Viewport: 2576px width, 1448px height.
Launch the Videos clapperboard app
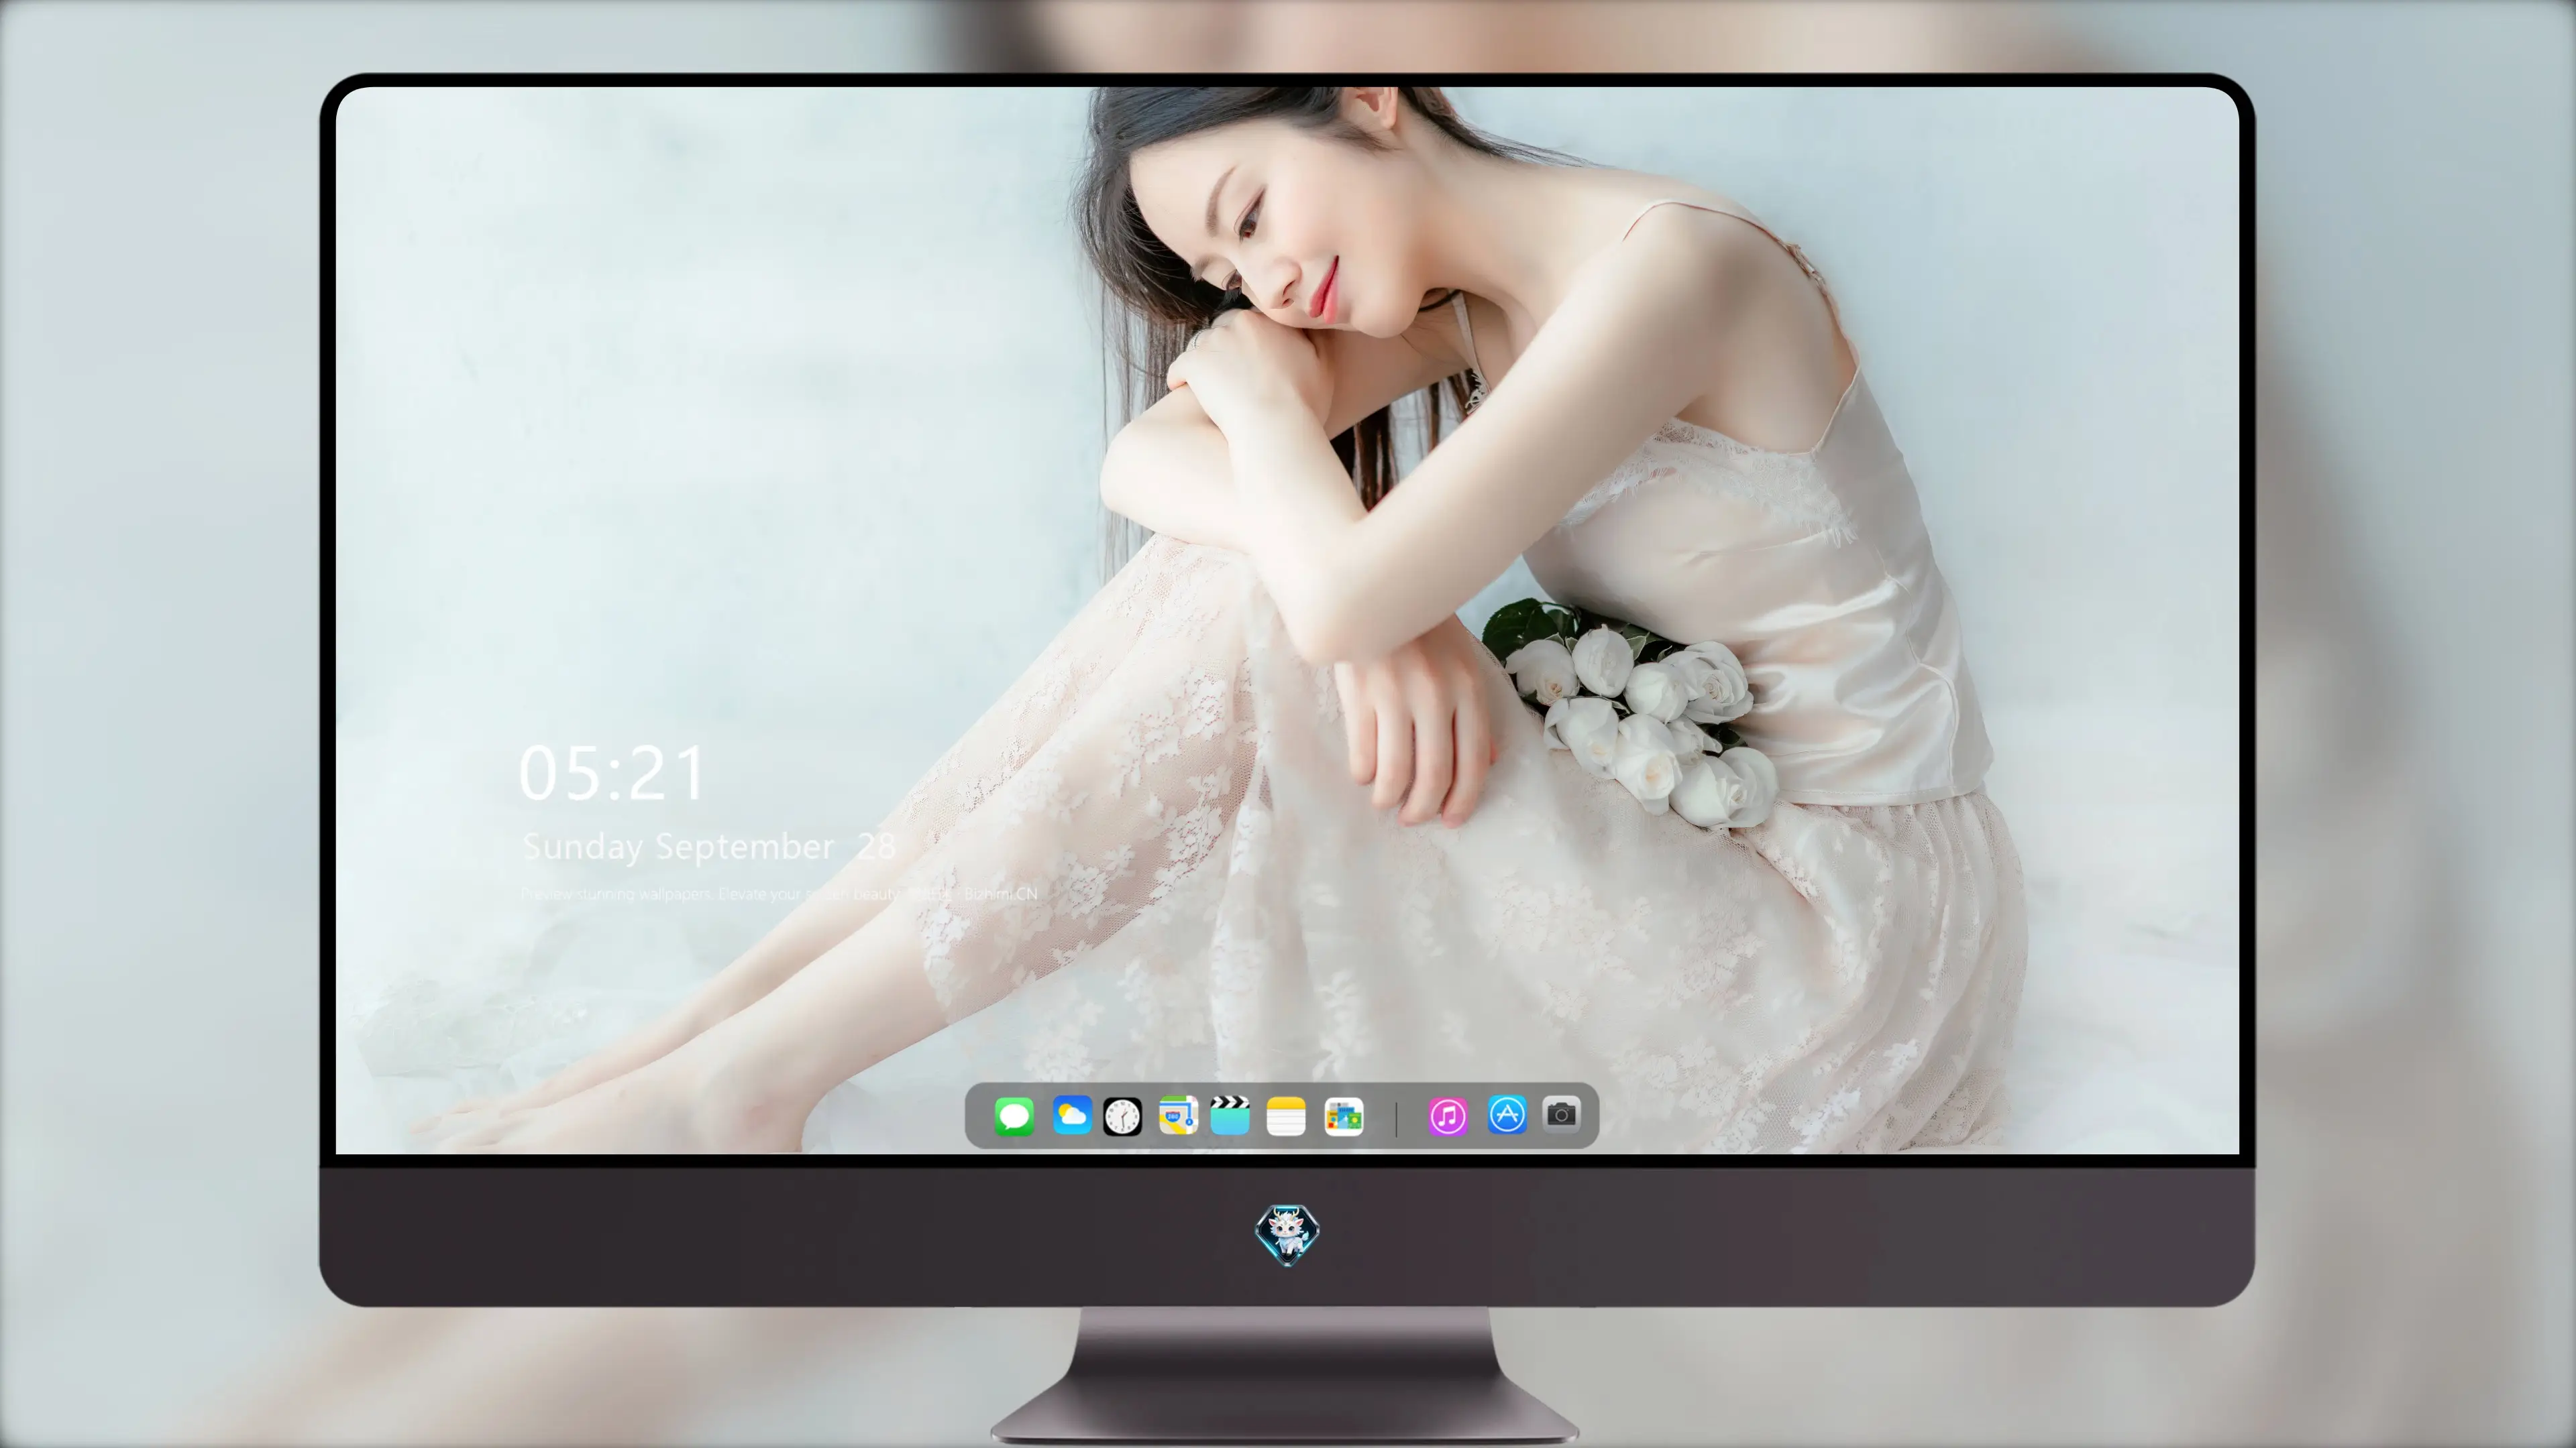click(1230, 1115)
